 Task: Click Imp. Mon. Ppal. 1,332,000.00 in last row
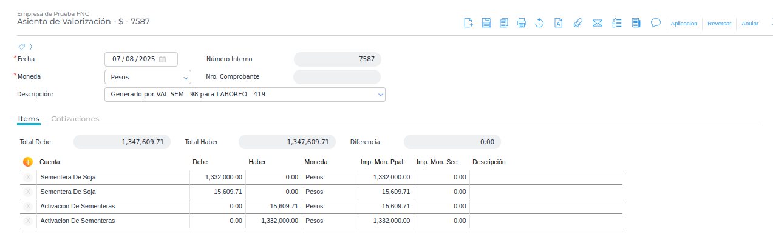pyautogui.click(x=385, y=221)
